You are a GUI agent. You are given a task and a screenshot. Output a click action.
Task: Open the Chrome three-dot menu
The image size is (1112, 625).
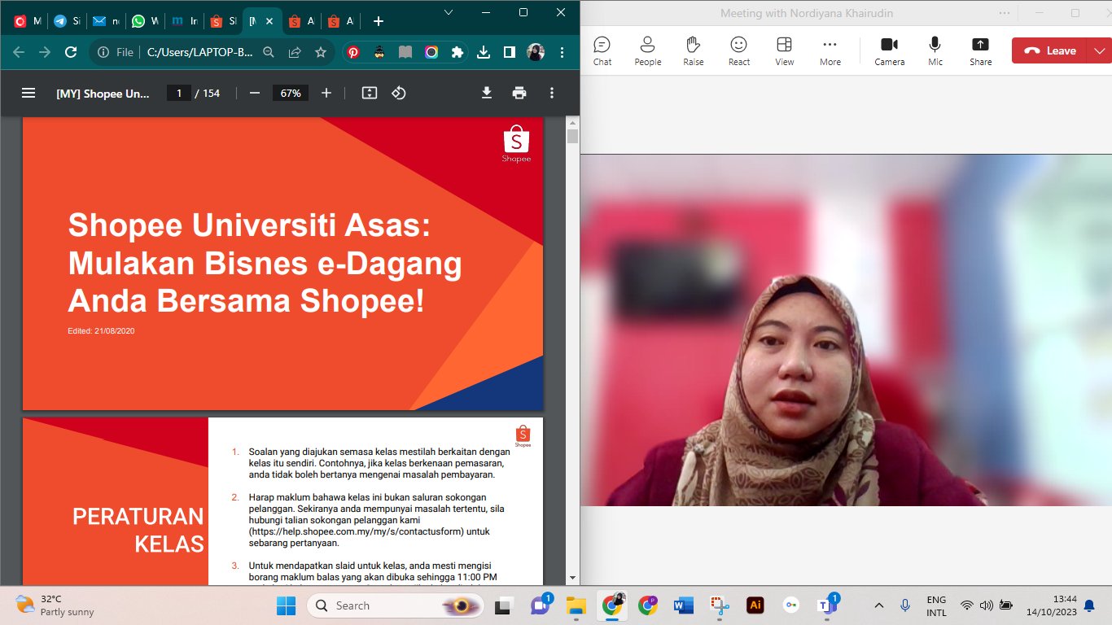(x=562, y=52)
